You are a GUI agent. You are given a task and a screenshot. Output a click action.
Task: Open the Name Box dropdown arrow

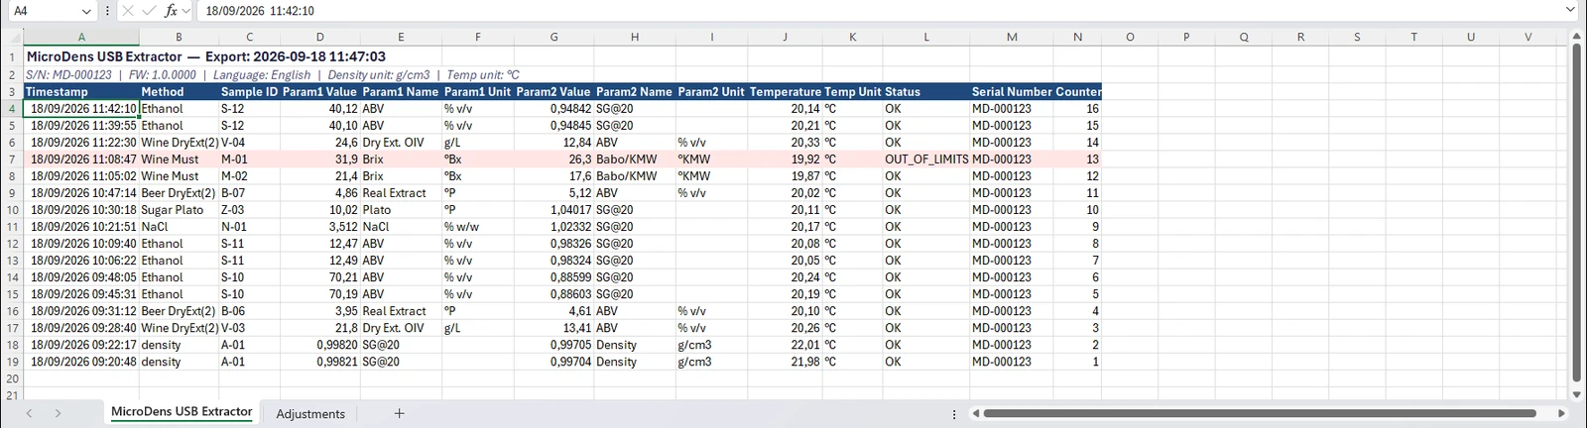86,11
